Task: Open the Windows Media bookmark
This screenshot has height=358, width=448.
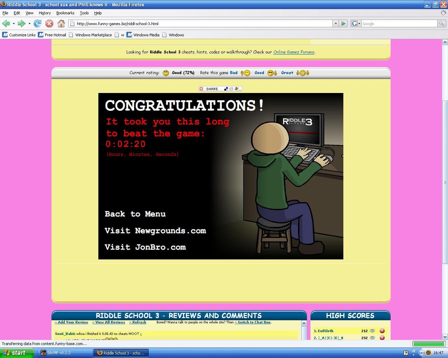Action: [143, 35]
